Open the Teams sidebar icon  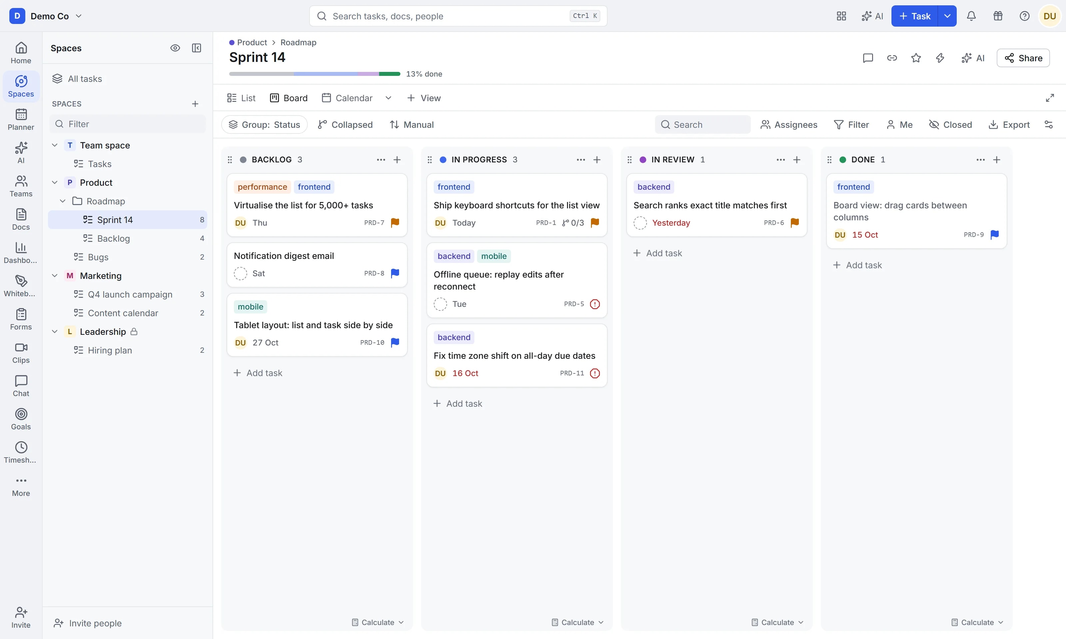[x=21, y=186]
